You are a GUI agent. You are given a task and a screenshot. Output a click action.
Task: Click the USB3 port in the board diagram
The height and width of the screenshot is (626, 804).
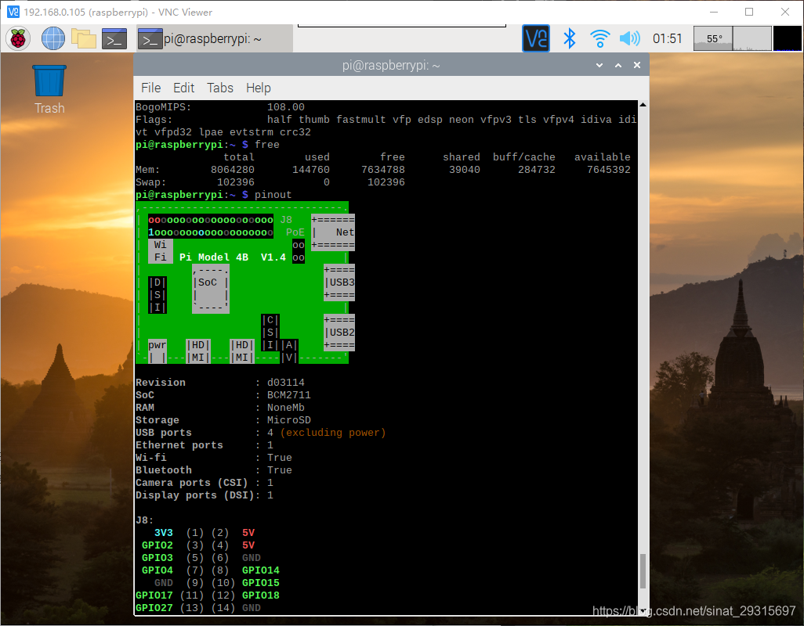(x=339, y=282)
